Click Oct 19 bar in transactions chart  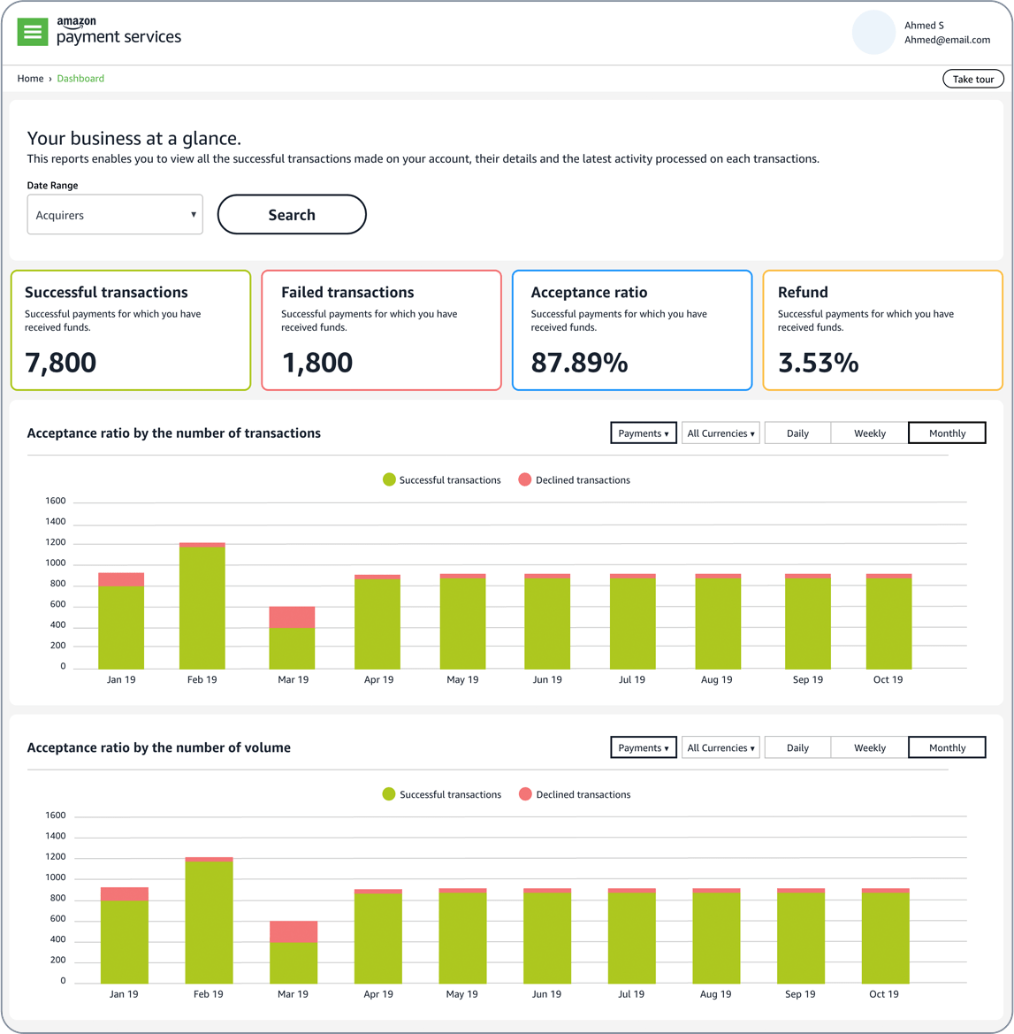coord(888,622)
